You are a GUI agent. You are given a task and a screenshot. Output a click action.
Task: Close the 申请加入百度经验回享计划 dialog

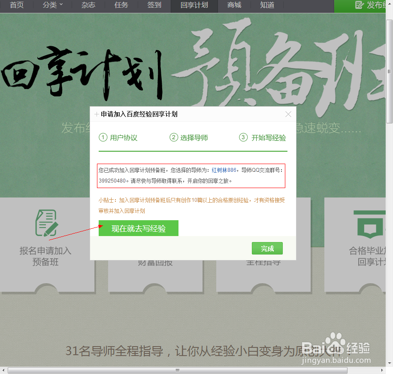(x=288, y=114)
